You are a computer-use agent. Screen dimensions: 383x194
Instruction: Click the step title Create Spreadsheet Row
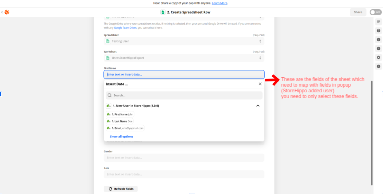pyautogui.click(x=189, y=12)
